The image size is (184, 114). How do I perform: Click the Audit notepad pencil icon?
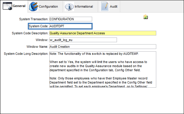coord(105,6)
